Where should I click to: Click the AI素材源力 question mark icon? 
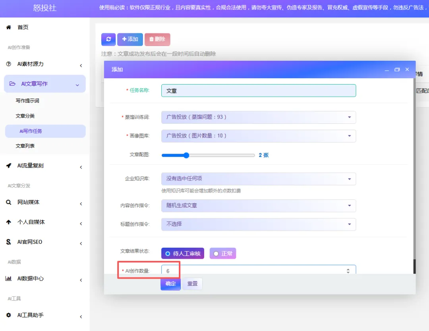(x=8, y=64)
